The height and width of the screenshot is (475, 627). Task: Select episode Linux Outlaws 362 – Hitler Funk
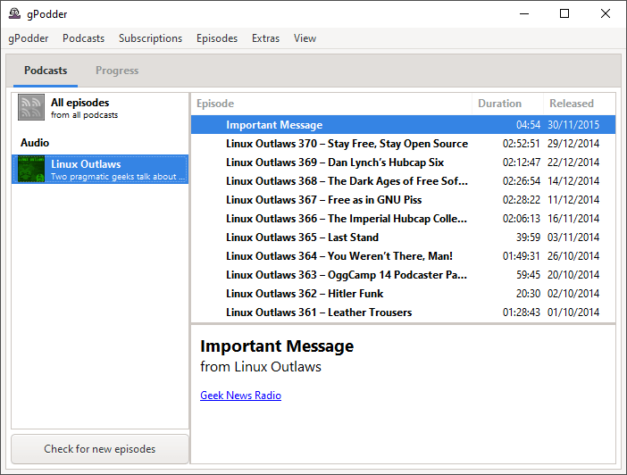(x=305, y=294)
